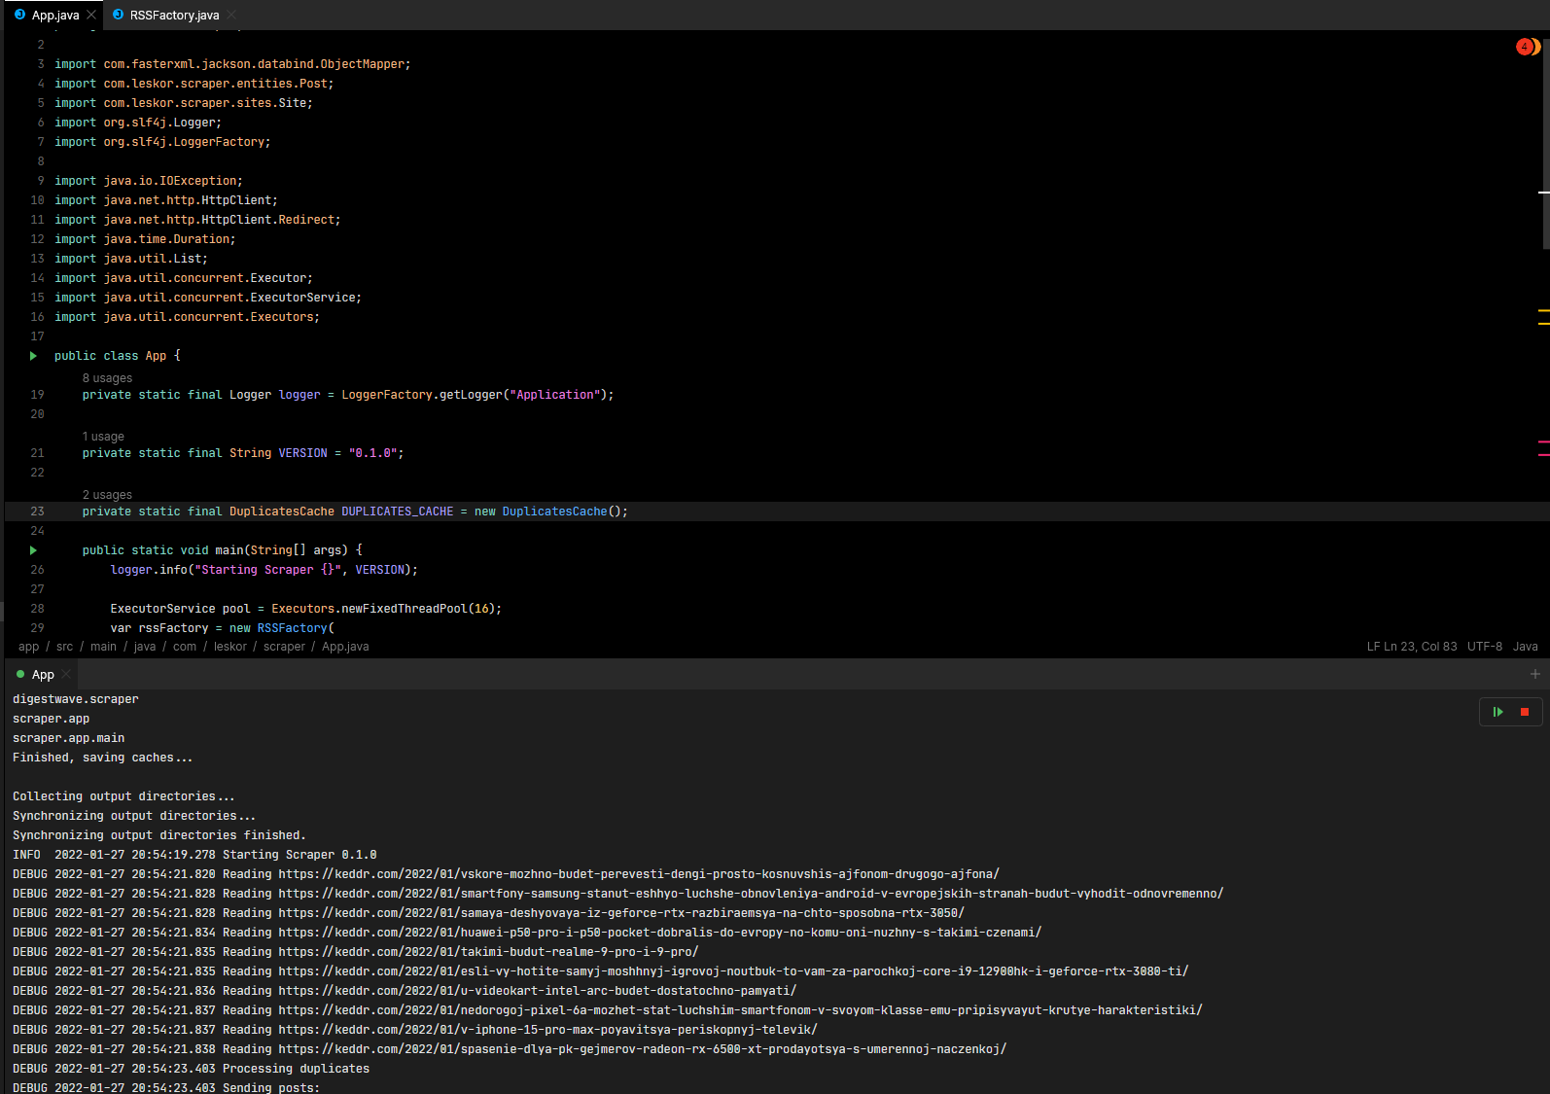Add a new tab in run panel
This screenshot has width=1550, height=1094.
(x=1535, y=674)
